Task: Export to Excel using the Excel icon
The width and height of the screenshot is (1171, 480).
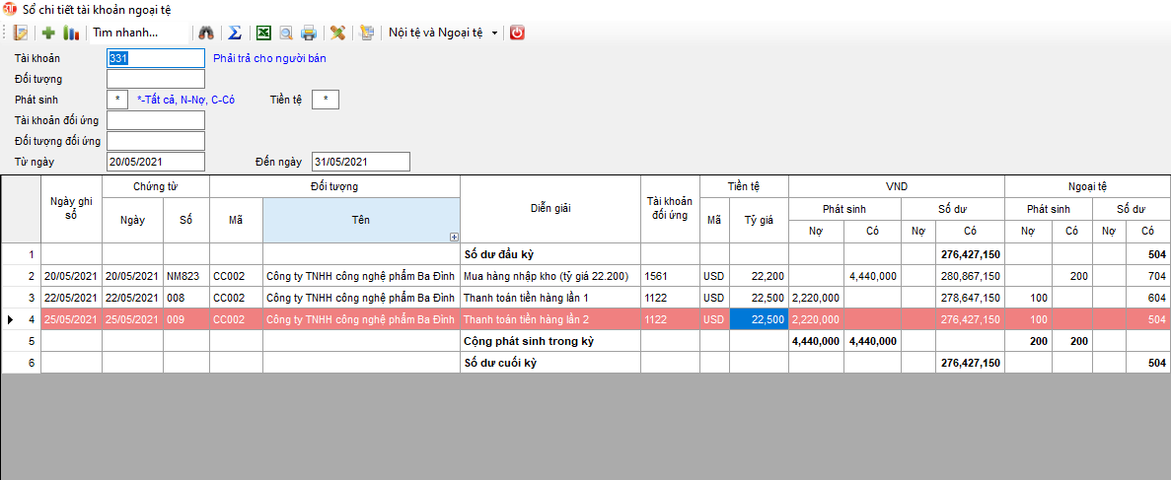Action: pyautogui.click(x=262, y=33)
